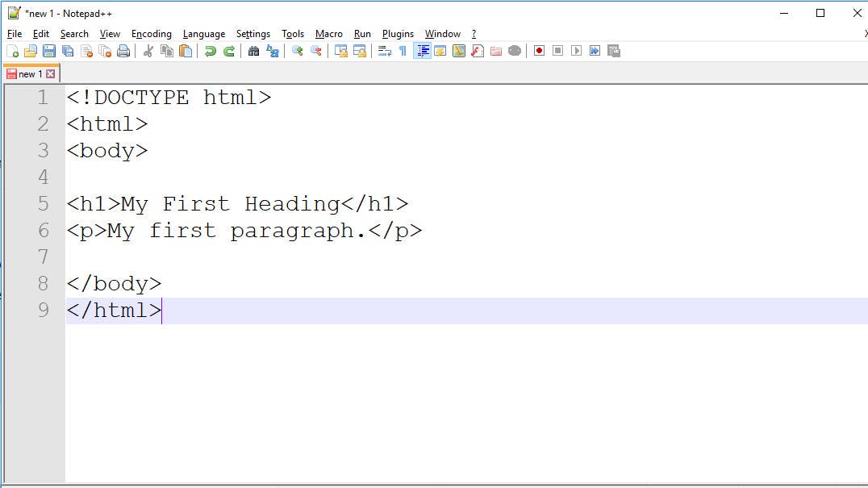The width and height of the screenshot is (868, 488).
Task: Open the Macro menu
Action: tap(329, 34)
